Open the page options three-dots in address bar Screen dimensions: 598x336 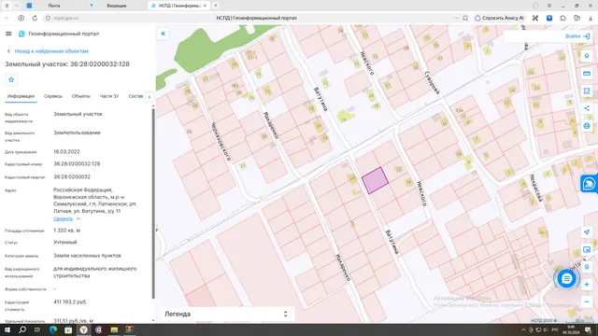(x=457, y=18)
